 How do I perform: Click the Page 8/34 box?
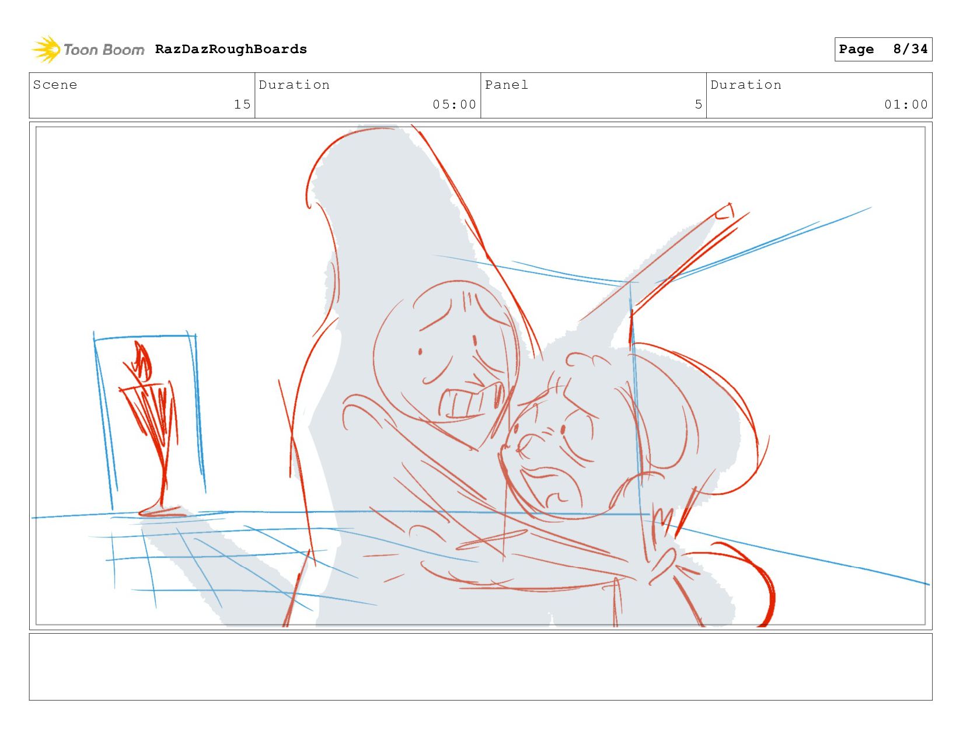click(883, 49)
